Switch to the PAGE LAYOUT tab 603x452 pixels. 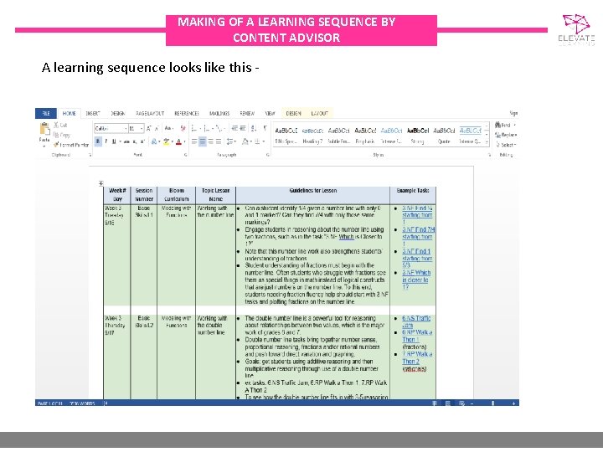150,113
